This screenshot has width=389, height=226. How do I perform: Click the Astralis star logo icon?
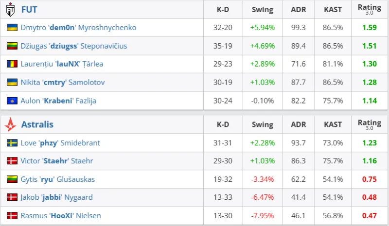(10, 125)
